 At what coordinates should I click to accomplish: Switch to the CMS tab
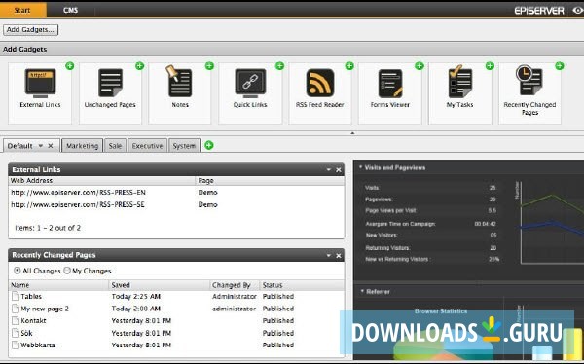coord(70,10)
